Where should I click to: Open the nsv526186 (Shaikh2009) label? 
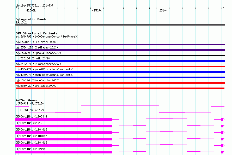pos(33,58)
